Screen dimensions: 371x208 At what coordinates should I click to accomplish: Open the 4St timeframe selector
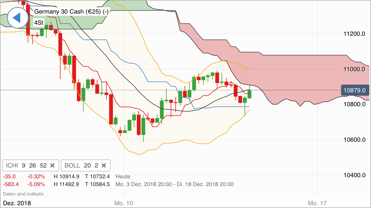38,22
